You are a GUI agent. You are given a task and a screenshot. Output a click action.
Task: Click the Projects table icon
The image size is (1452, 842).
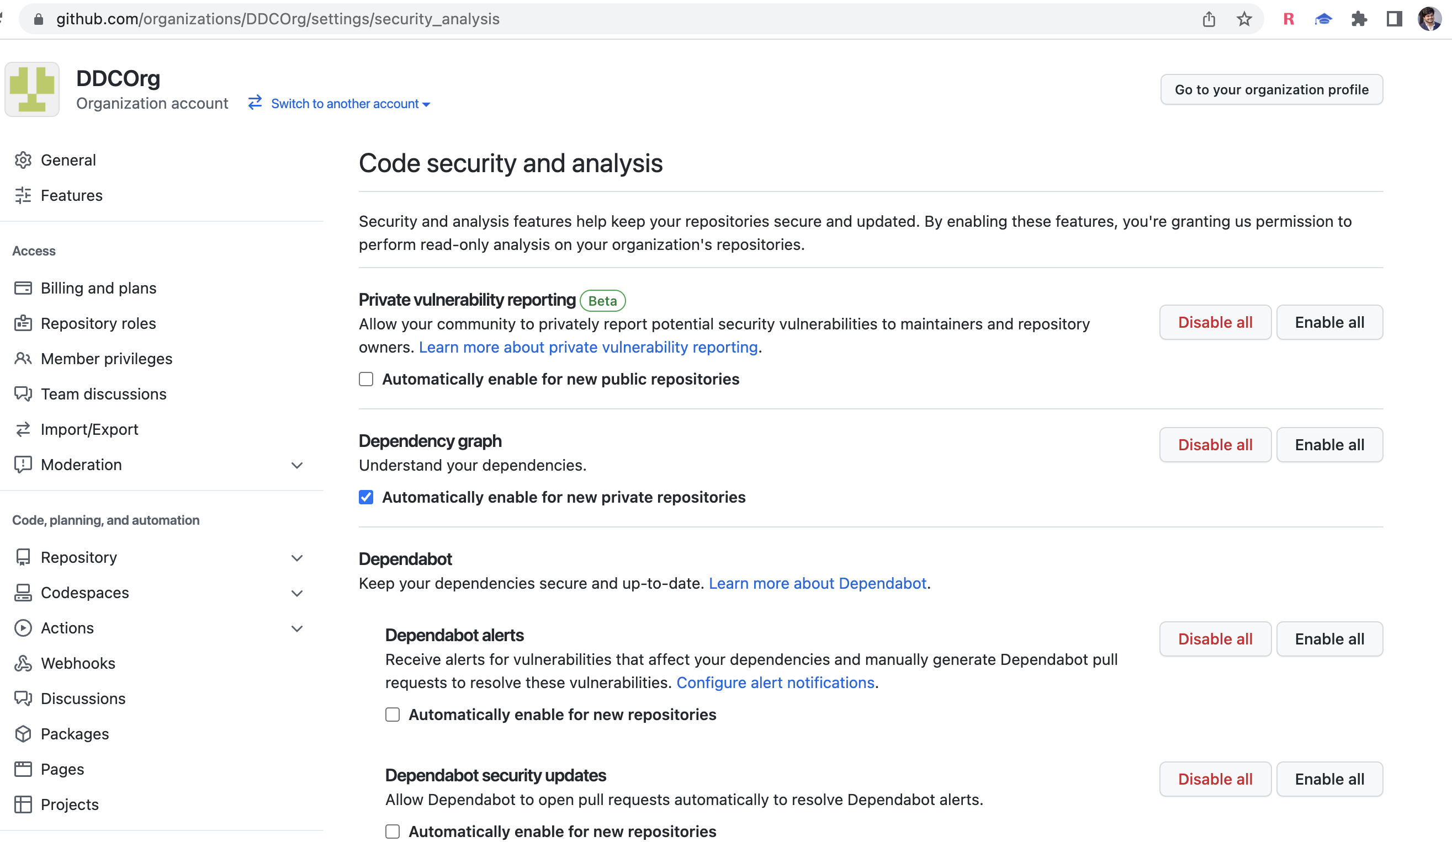coord(23,804)
